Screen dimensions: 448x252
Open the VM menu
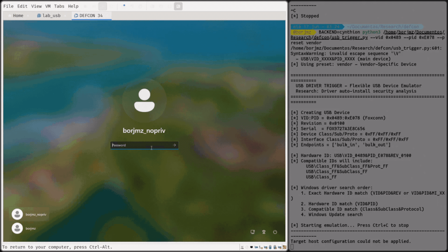48,6
